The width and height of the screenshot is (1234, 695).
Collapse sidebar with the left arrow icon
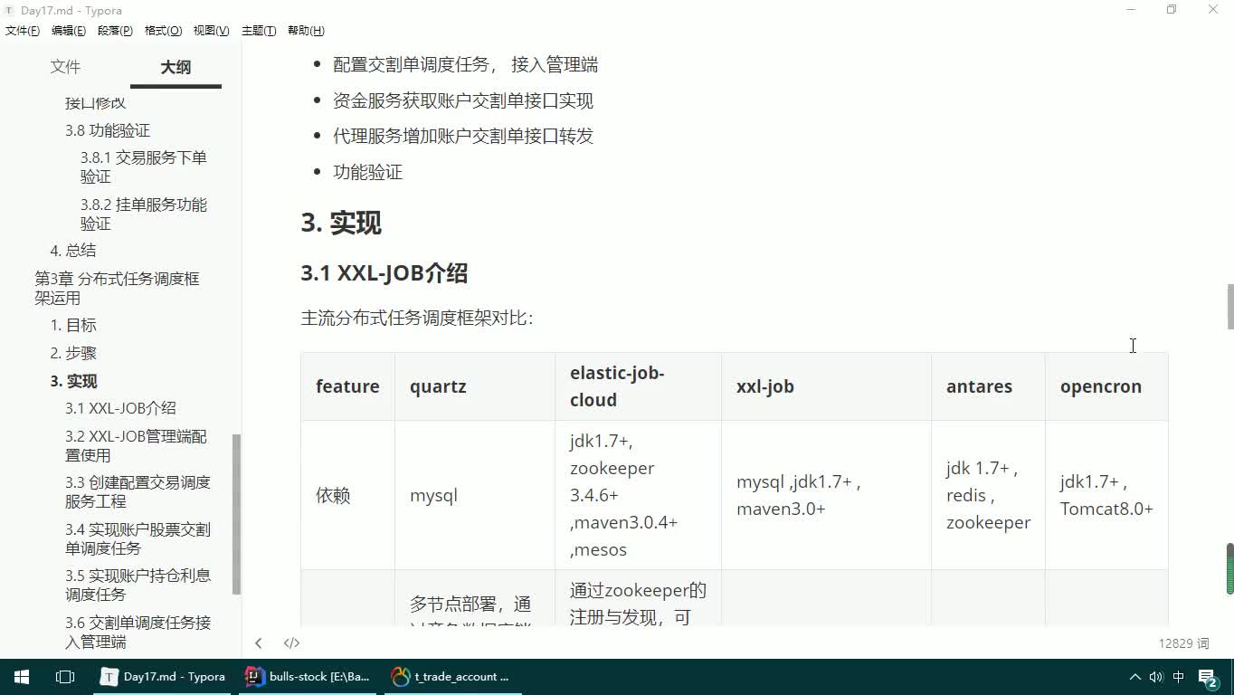coord(259,643)
